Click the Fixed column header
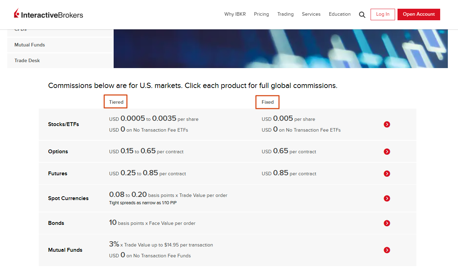This screenshot has height=272, width=458. point(267,102)
